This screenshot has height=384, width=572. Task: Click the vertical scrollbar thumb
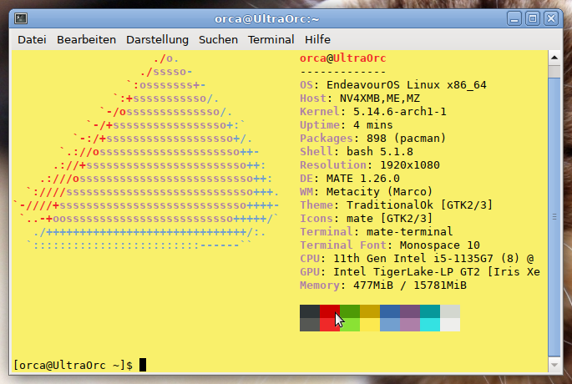point(554,216)
